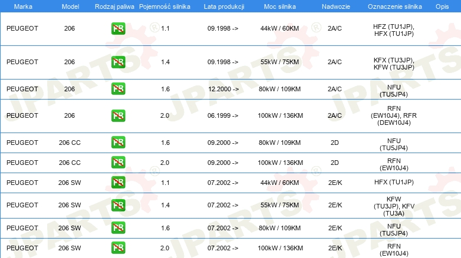Click the fuel icon in the 206 CC 2.0 row
The image size is (461, 258).
[x=118, y=162]
